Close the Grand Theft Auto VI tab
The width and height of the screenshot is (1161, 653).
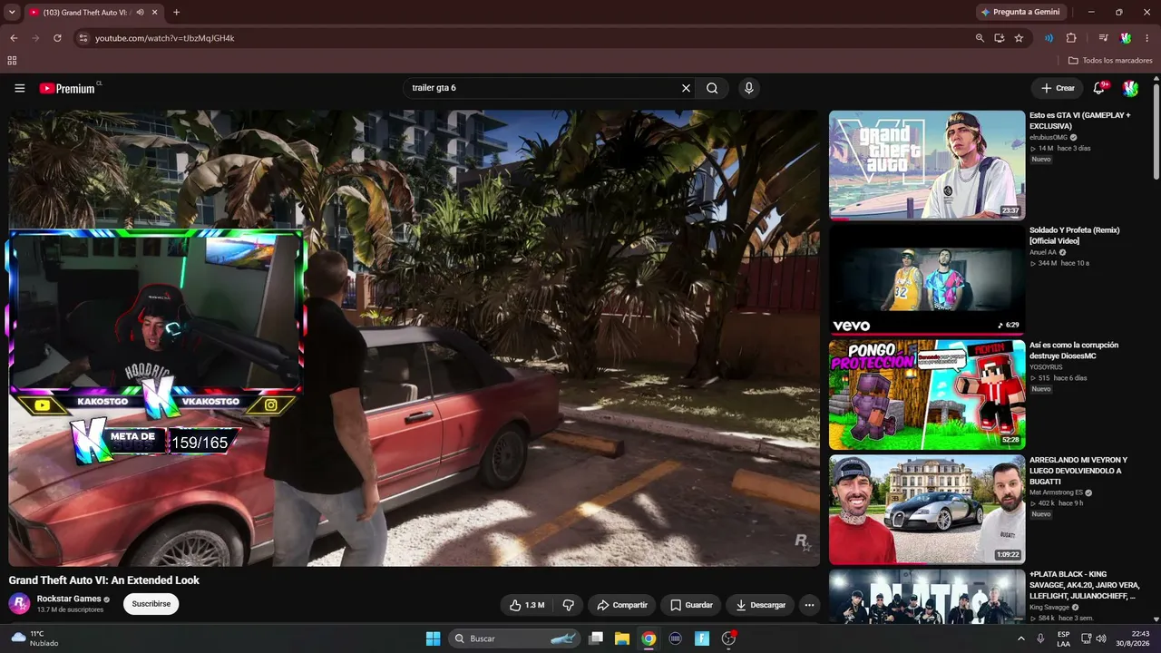click(155, 13)
